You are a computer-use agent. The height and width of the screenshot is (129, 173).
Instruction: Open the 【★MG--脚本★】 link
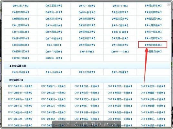pyautogui.click(x=87, y=12)
